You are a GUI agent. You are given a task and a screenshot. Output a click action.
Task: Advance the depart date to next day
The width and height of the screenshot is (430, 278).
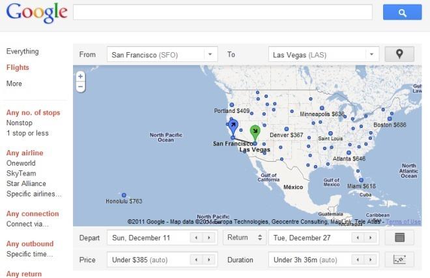coord(208,238)
